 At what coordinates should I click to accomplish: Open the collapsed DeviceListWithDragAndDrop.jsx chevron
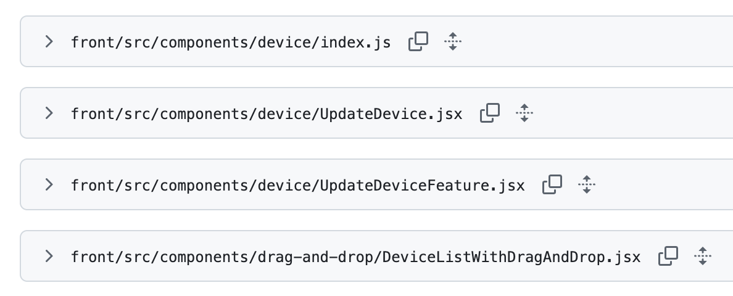[49, 256]
